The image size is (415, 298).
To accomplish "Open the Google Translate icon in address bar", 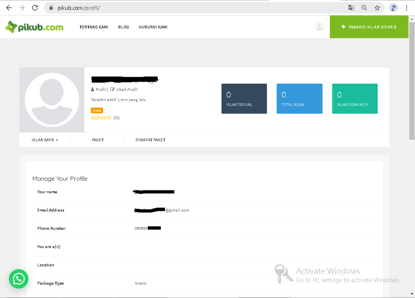I will [x=351, y=8].
